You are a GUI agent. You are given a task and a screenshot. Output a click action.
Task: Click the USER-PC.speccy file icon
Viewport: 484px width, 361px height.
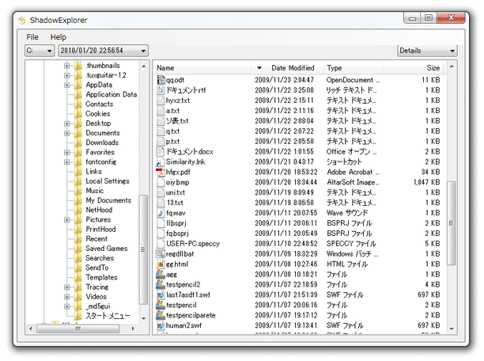coord(161,244)
